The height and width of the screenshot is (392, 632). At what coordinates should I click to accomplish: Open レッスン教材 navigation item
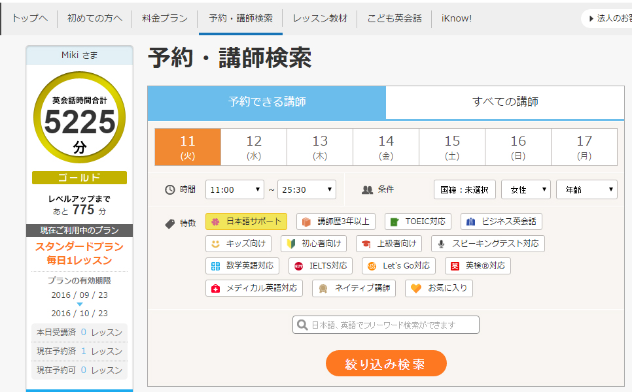[x=320, y=18]
